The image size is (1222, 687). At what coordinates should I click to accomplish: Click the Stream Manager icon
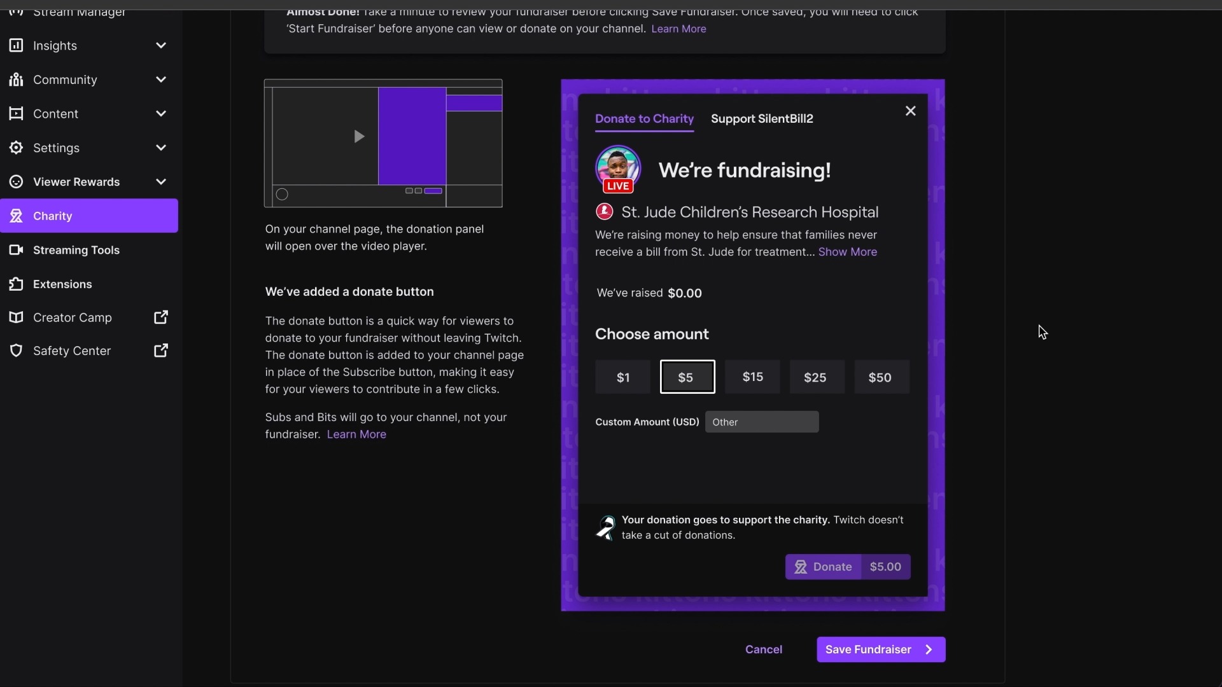coord(16,13)
